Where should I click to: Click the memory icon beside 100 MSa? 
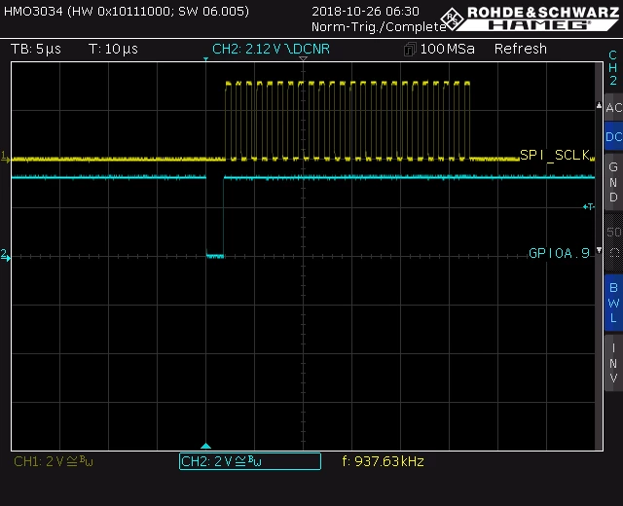point(410,50)
